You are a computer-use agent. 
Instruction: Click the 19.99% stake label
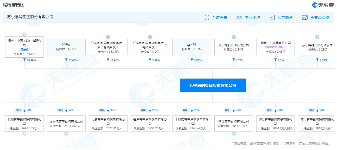click(x=31, y=60)
